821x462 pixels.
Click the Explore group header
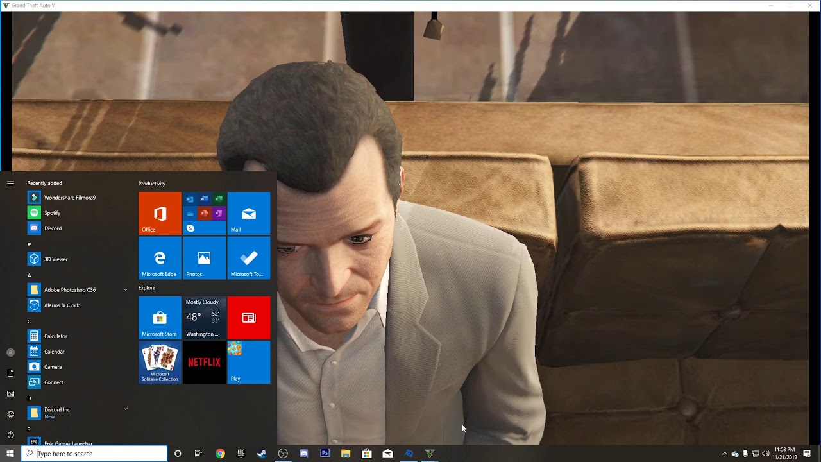click(147, 288)
